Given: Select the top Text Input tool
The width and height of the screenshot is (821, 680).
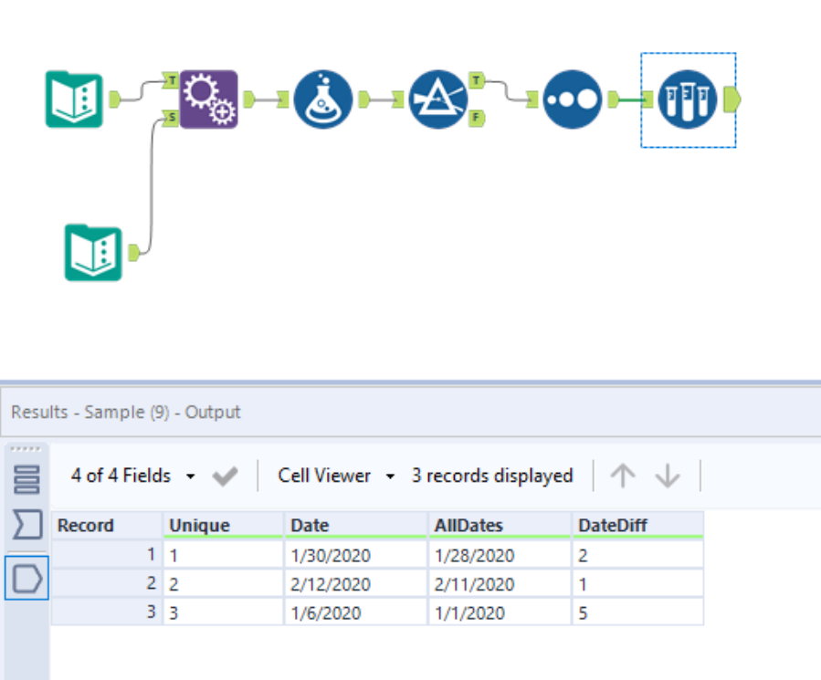Looking at the screenshot, I should click(x=74, y=99).
